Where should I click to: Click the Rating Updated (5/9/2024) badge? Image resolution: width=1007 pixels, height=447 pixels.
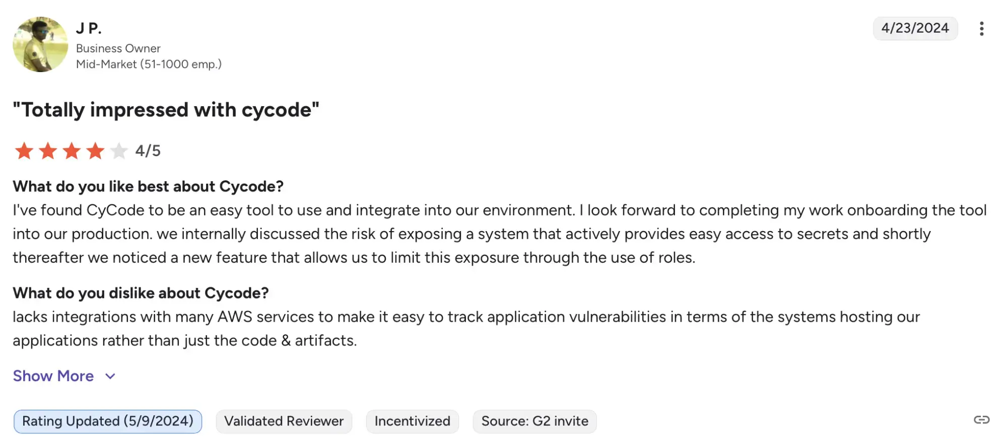(x=108, y=421)
